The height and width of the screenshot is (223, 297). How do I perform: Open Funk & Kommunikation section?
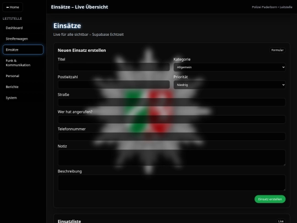[x=23, y=63]
